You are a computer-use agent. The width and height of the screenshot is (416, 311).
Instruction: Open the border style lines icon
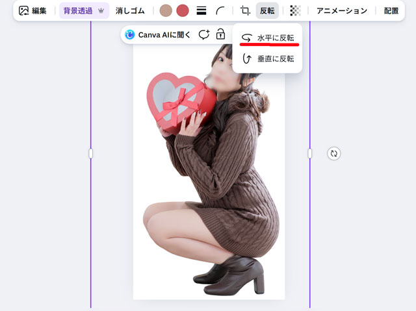(x=201, y=11)
